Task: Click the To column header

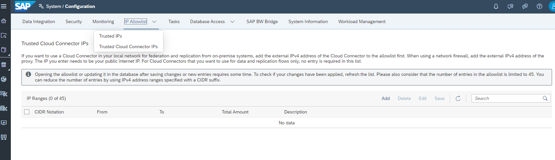Action: tap(161, 112)
